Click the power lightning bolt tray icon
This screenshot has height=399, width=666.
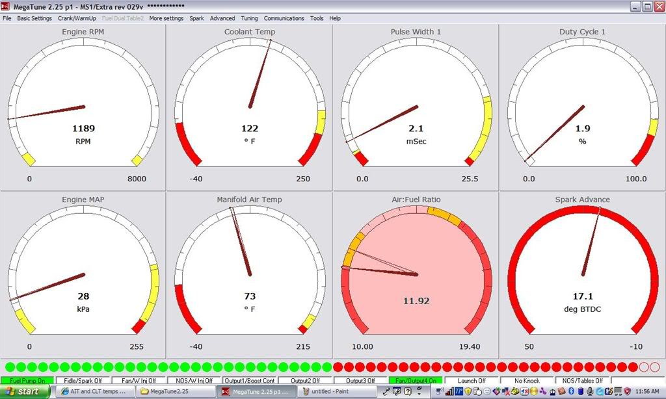609,391
